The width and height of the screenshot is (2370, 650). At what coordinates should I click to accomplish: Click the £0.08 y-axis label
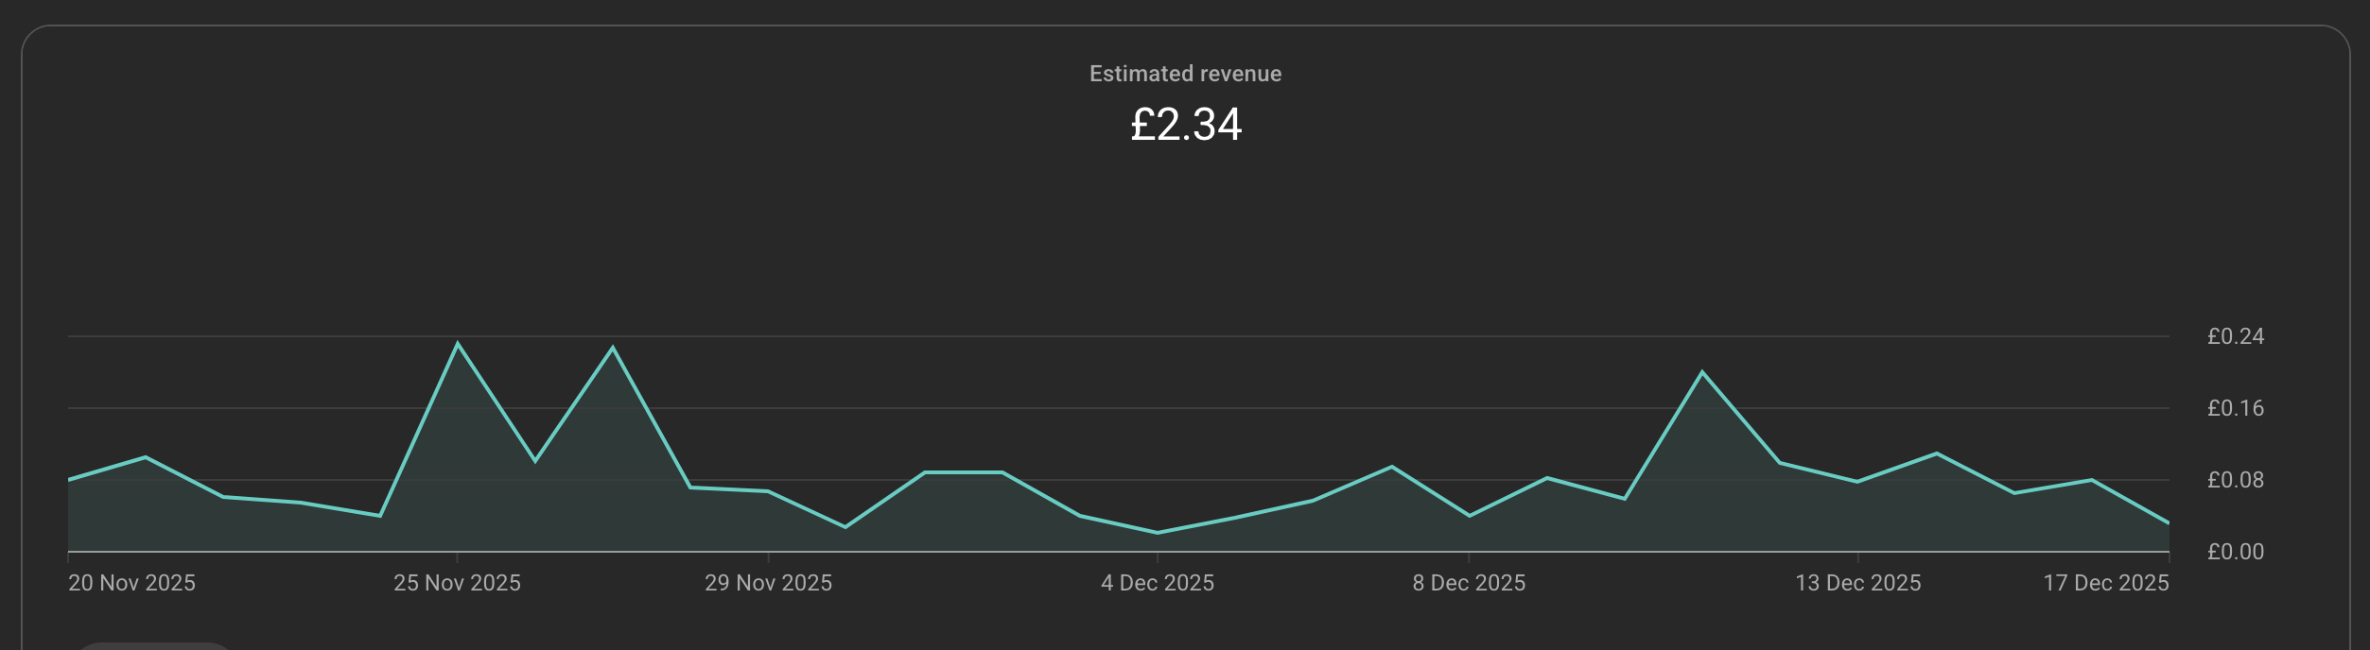(2235, 480)
